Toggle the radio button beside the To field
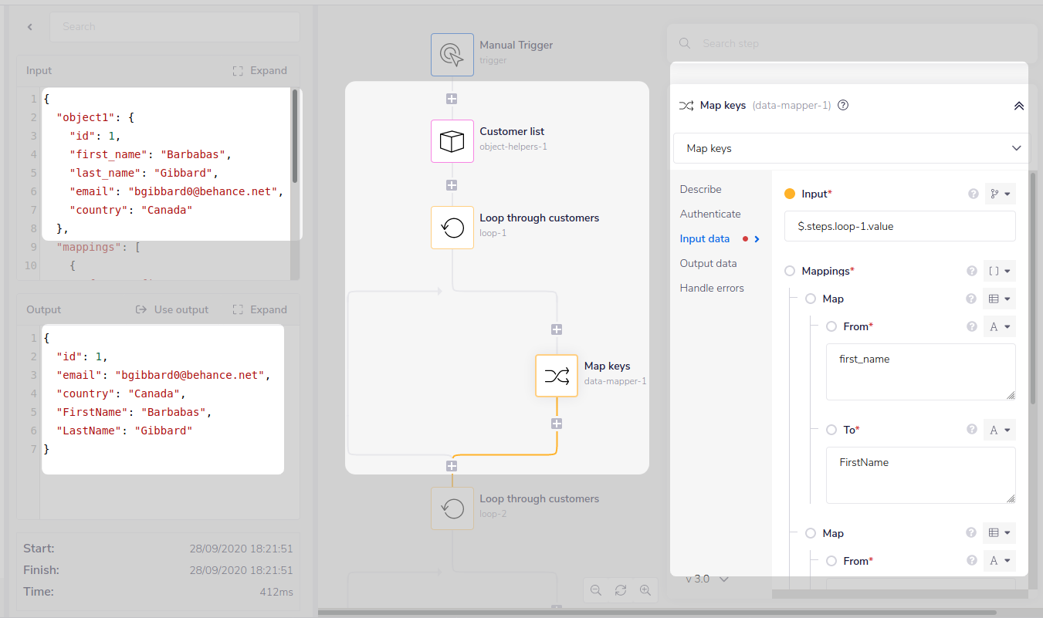This screenshot has height=618, width=1043. (x=831, y=430)
